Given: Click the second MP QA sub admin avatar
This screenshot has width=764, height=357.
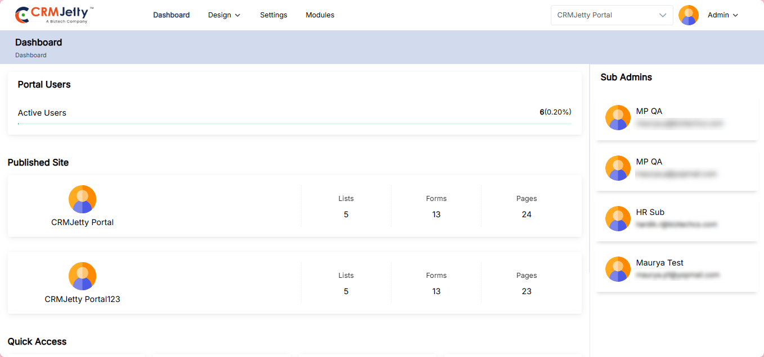Looking at the screenshot, I should pos(618,168).
